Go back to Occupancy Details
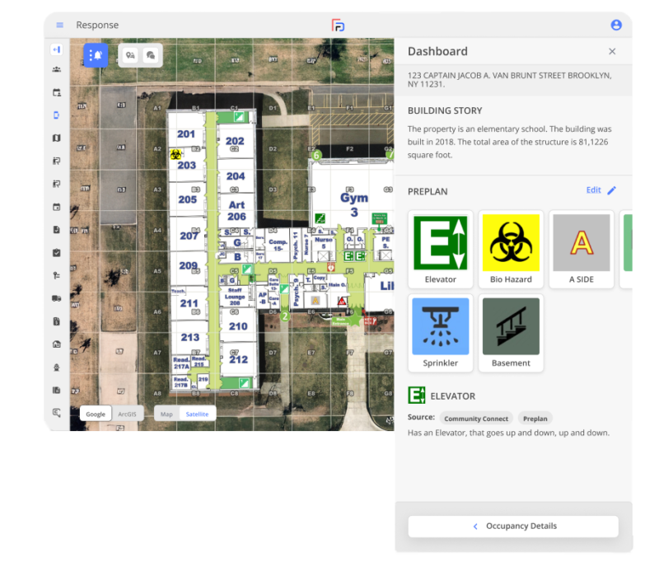Screen dimensions: 659x562 pos(513,527)
